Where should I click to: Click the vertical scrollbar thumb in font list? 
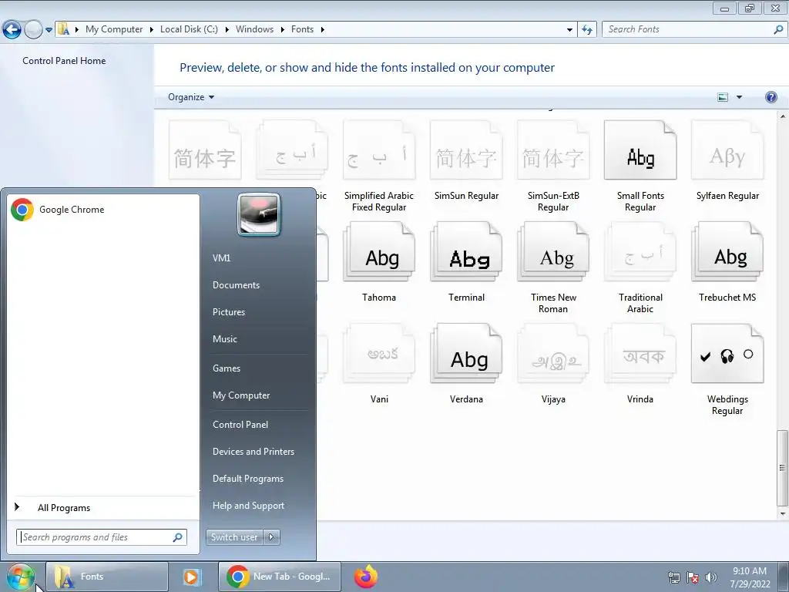coord(782,468)
